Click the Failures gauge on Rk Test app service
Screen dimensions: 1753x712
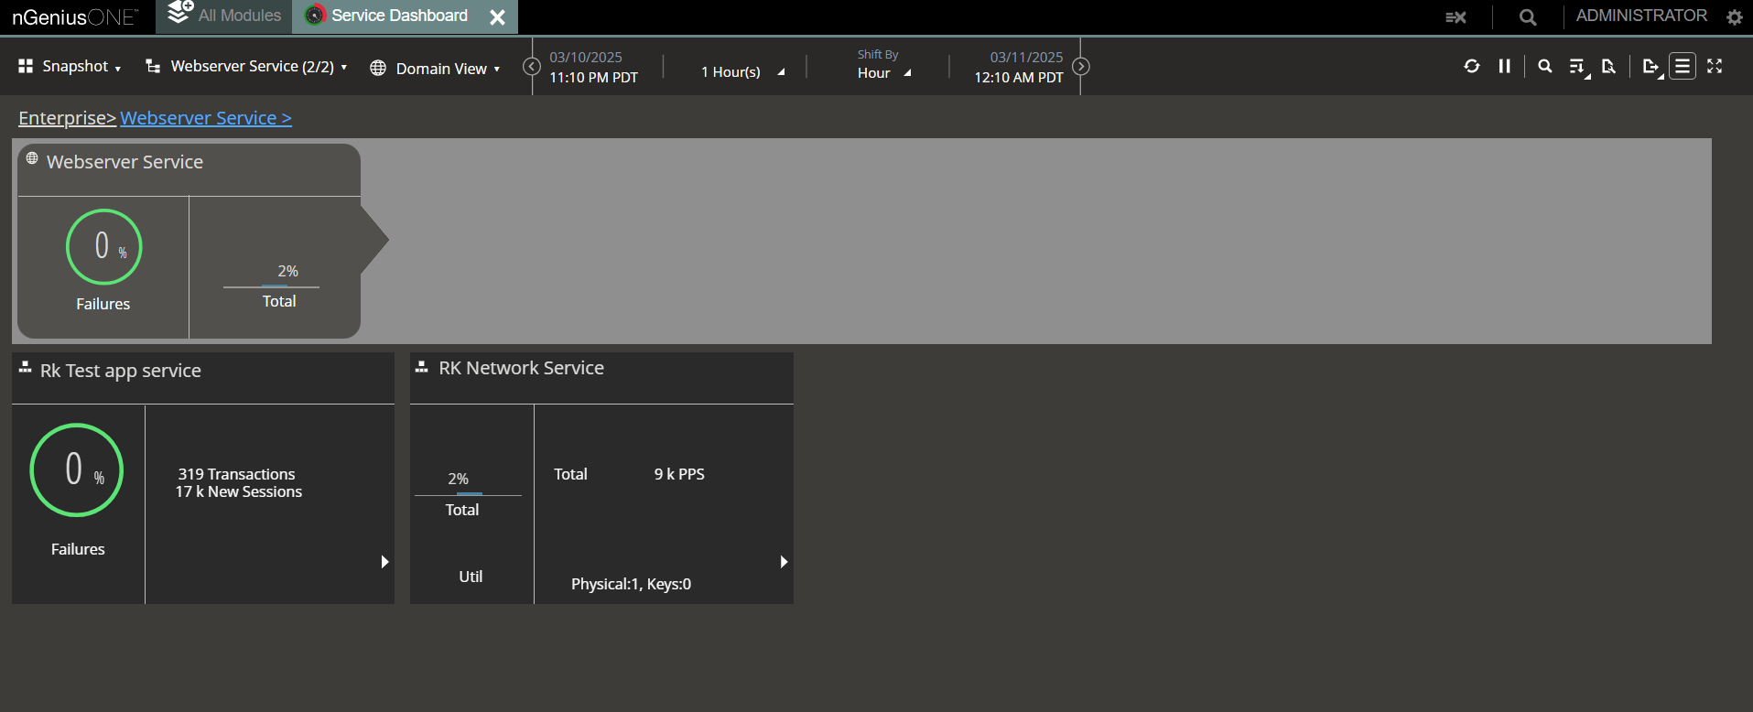point(77,469)
